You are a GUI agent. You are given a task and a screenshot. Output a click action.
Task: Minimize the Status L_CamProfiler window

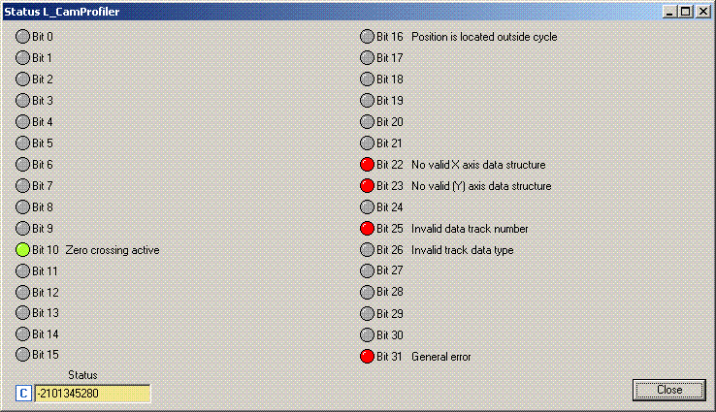[671, 11]
